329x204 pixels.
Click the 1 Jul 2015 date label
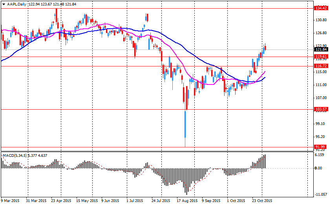pyautogui.click(x=135, y=200)
